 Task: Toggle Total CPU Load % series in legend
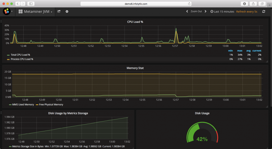click(x=20, y=55)
